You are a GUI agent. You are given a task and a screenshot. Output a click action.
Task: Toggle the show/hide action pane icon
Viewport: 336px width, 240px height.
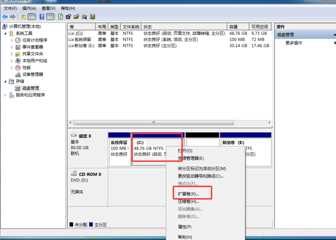(50, 17)
